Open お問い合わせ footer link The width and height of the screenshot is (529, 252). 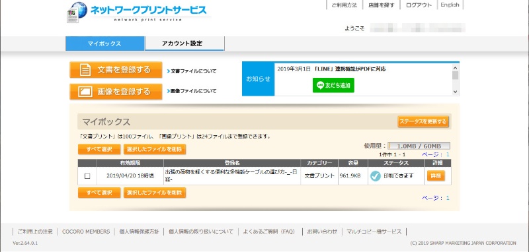pos(322,232)
